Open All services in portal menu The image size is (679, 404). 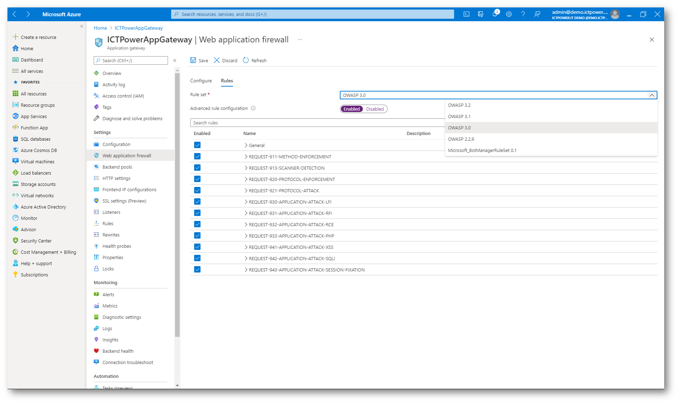click(x=32, y=71)
